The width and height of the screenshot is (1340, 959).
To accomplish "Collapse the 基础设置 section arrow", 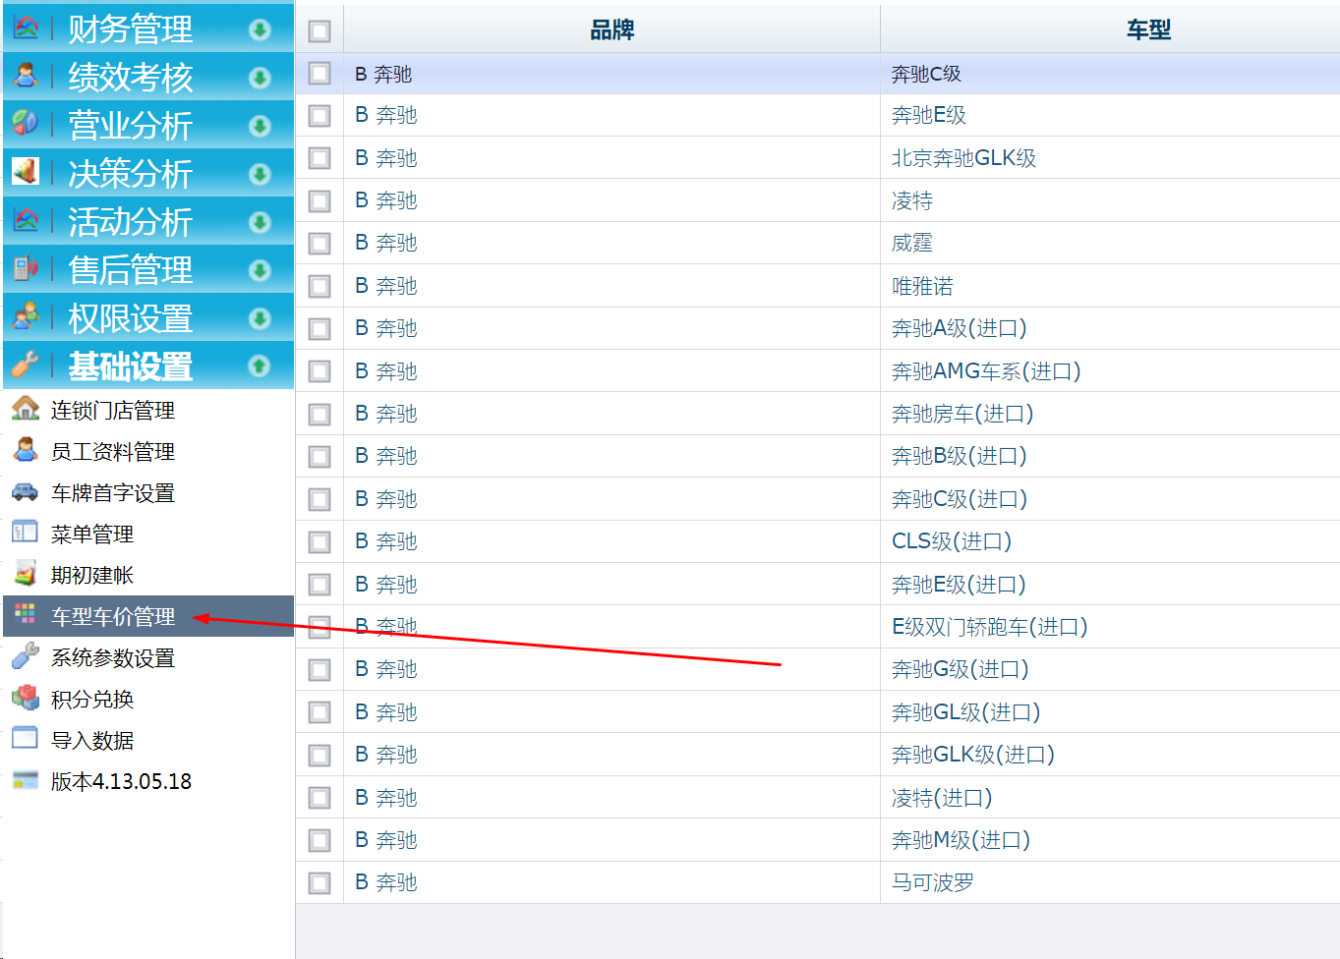I will pyautogui.click(x=260, y=367).
